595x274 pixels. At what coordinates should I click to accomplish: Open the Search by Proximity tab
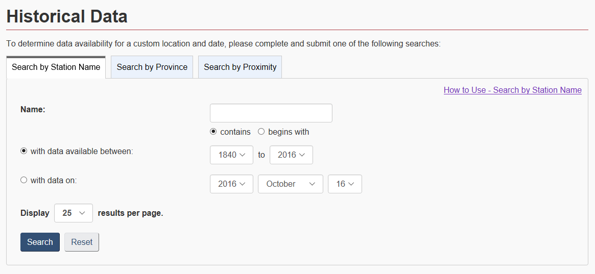[x=240, y=67]
